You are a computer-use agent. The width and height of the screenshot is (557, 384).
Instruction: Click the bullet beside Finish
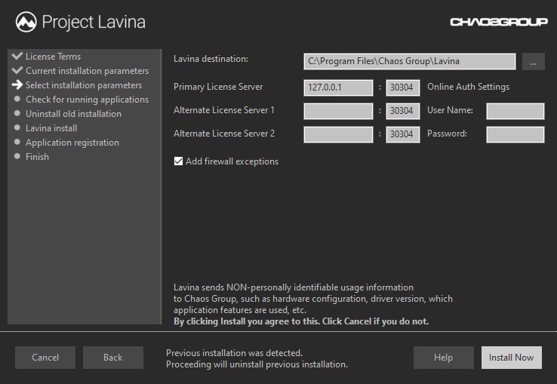click(17, 156)
